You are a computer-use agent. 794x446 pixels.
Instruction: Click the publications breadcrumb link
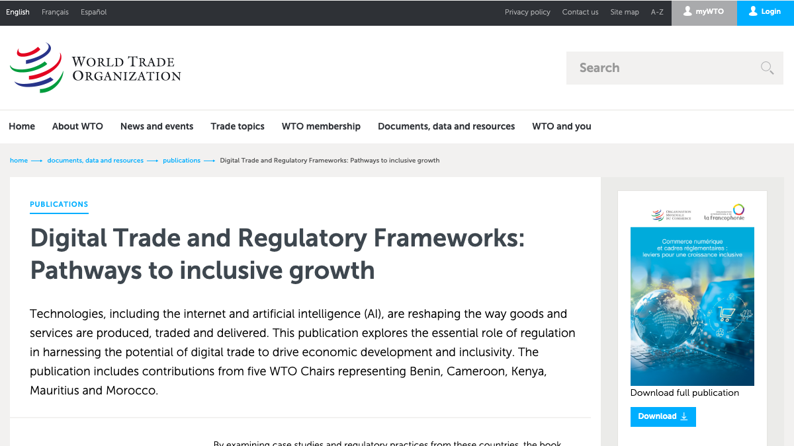coord(181,161)
